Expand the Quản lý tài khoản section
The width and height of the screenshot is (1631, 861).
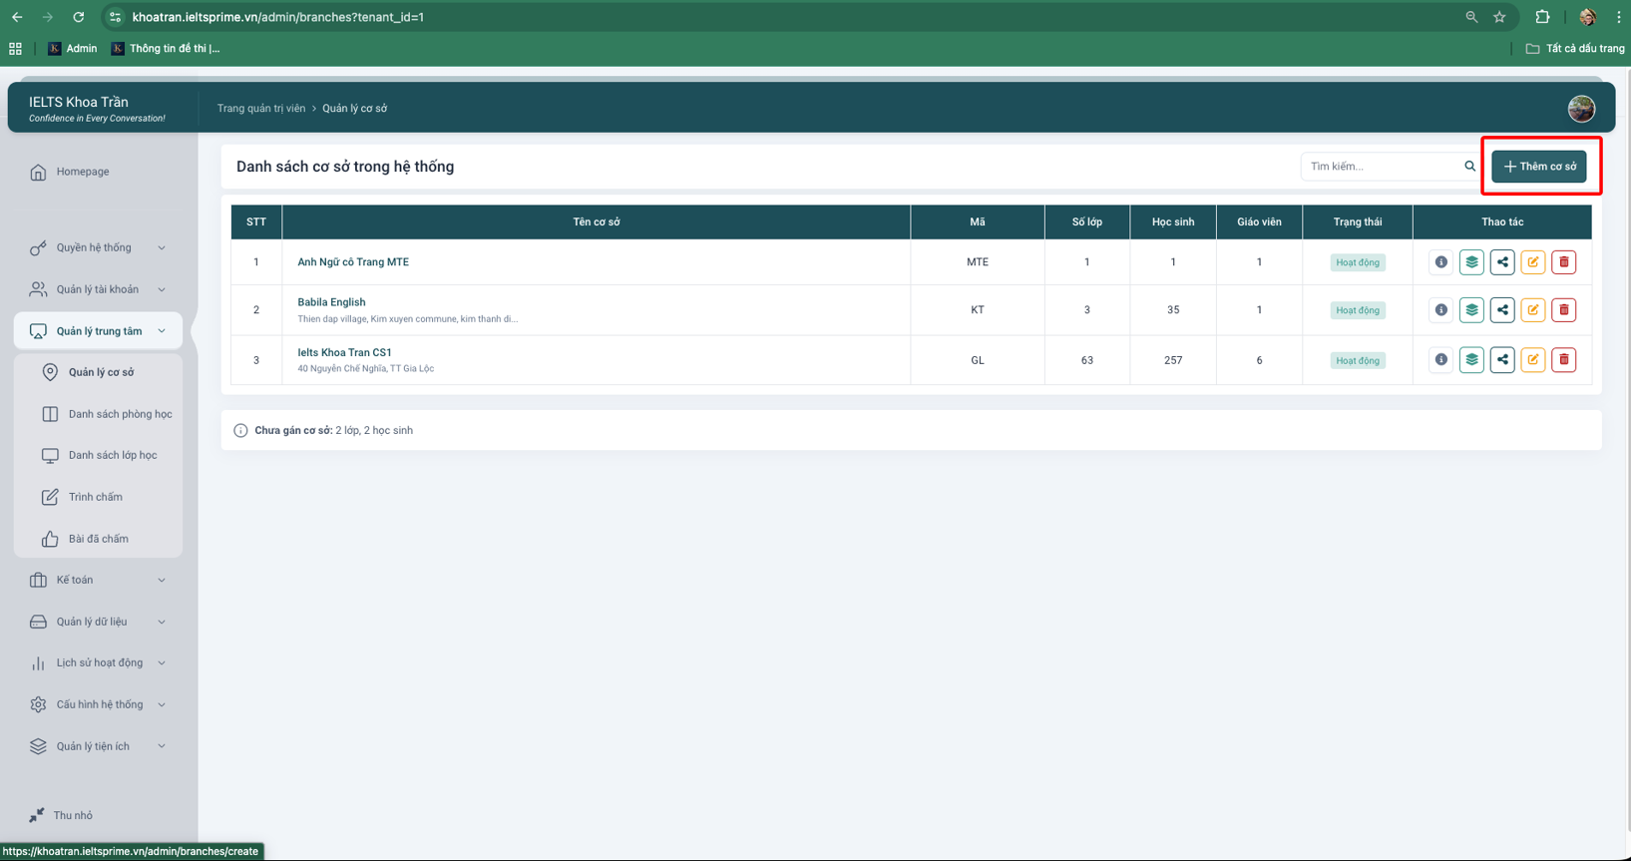tap(98, 289)
